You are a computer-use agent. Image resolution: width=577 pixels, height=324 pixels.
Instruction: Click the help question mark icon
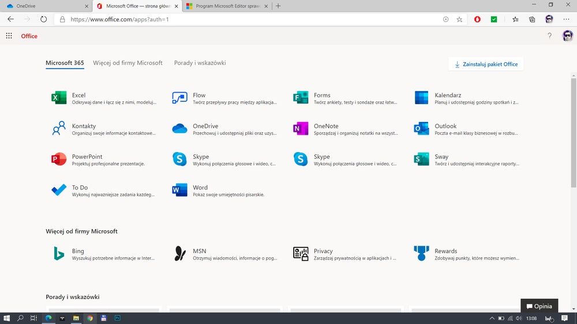(549, 36)
